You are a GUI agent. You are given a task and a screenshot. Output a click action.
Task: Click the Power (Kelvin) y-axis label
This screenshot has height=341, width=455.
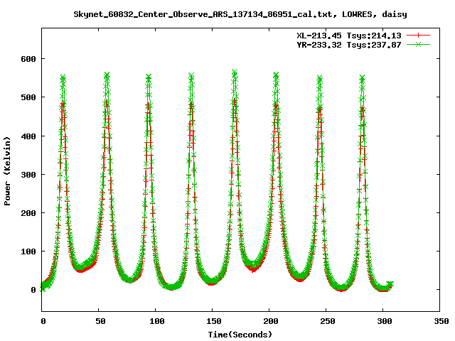7,171
